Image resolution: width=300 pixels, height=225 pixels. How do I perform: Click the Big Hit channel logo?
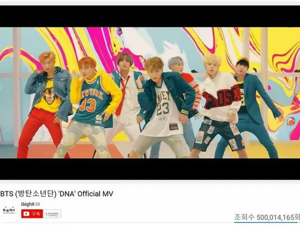pos(9,210)
